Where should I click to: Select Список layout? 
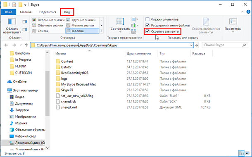click(x=40, y=31)
